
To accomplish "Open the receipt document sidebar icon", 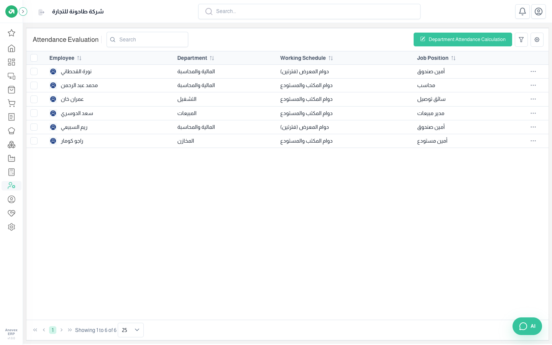I will (x=11, y=117).
